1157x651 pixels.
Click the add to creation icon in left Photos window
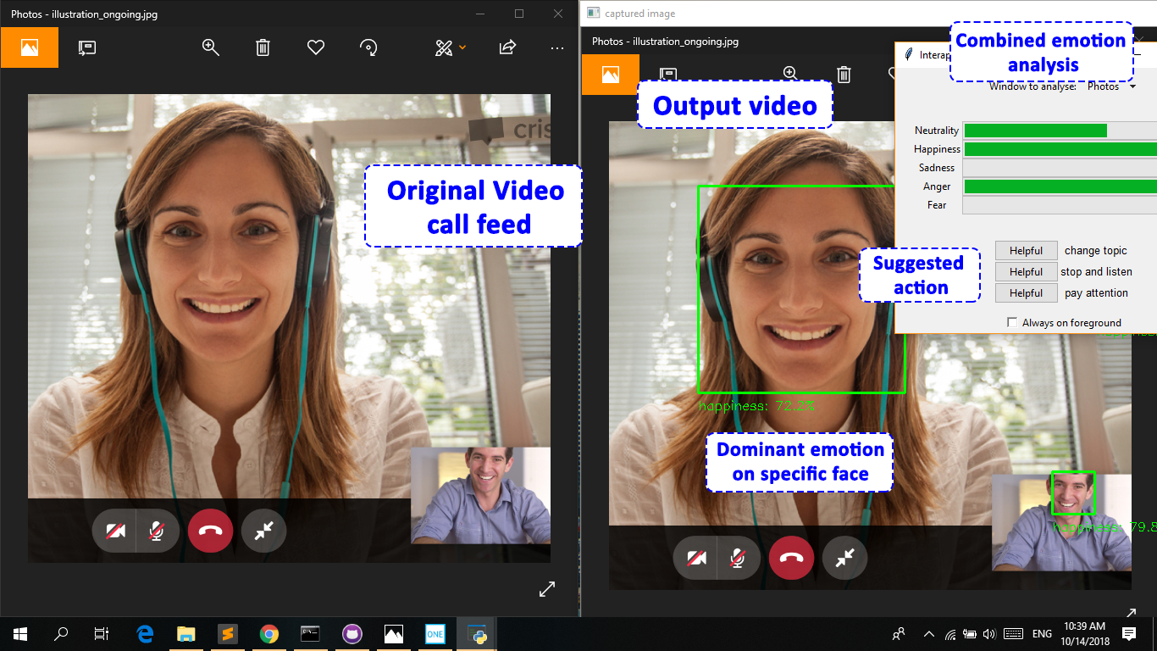tap(86, 47)
